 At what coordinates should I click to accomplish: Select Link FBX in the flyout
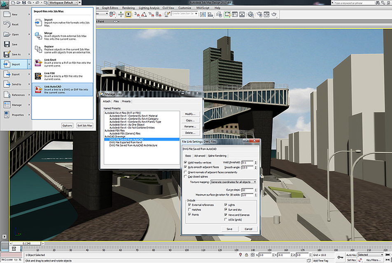(x=63, y=76)
